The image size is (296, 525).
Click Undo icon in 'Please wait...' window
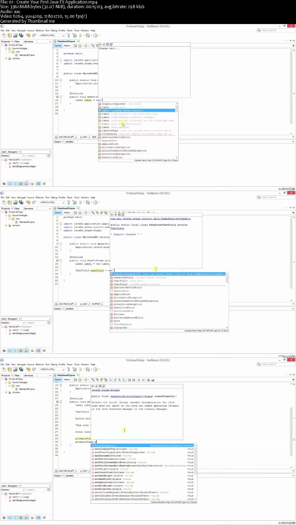(28, 35)
